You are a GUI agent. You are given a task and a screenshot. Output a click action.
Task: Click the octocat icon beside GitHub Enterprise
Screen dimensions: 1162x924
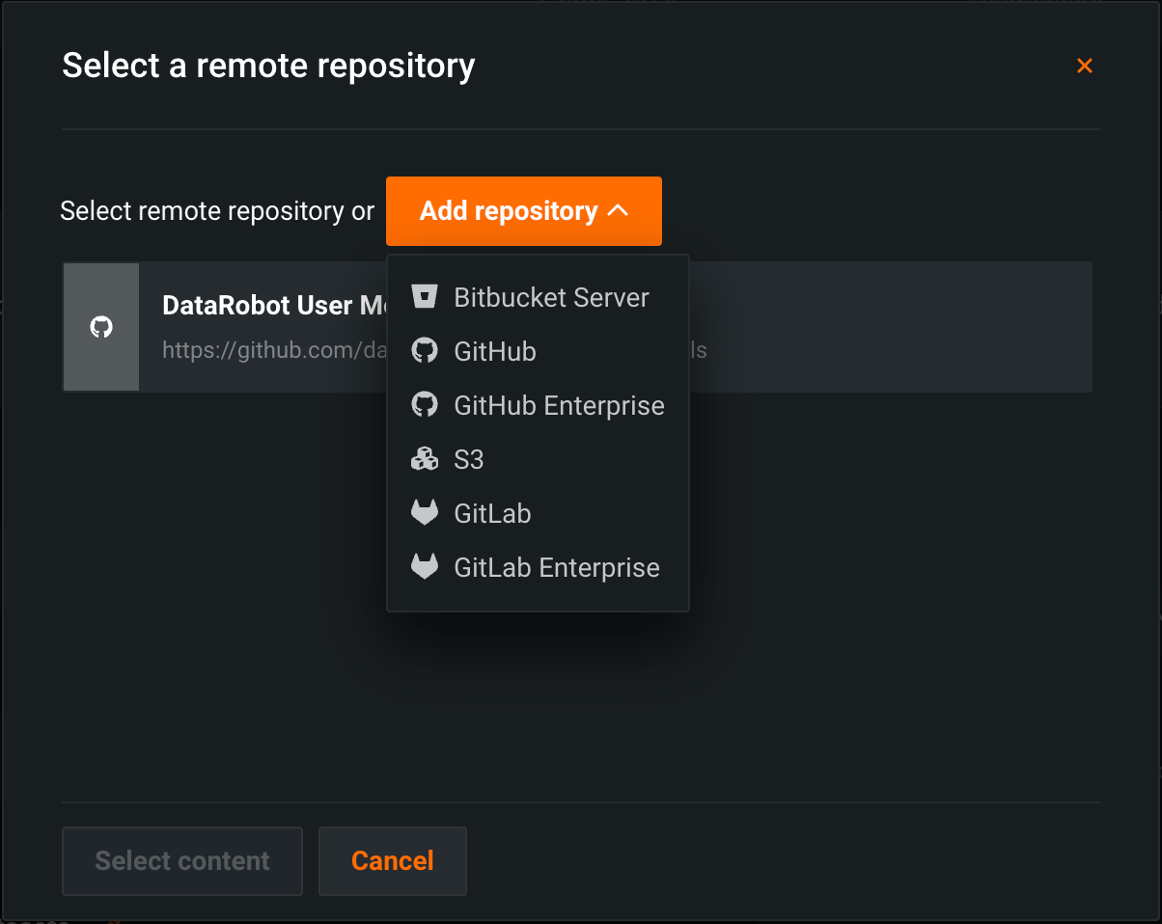pos(424,405)
